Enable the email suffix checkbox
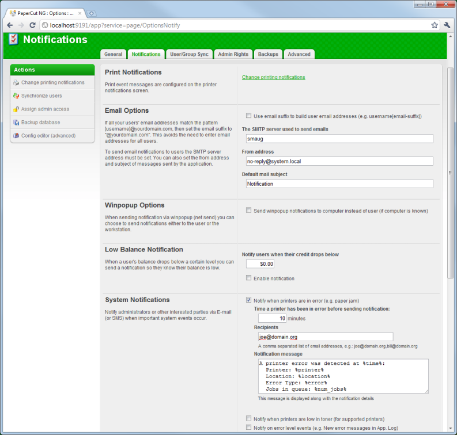The width and height of the screenshot is (457, 435). coord(248,116)
